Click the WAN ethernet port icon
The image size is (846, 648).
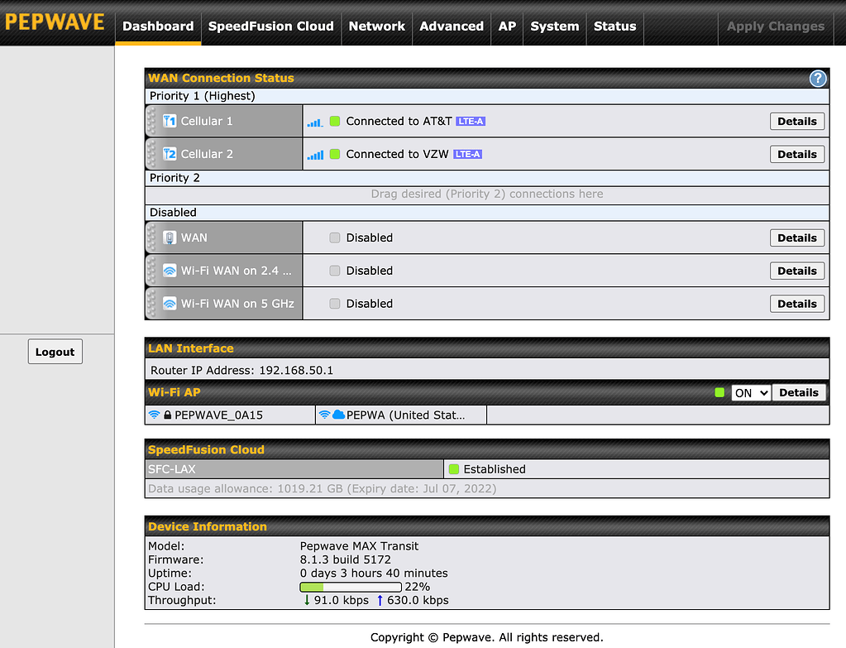(170, 238)
